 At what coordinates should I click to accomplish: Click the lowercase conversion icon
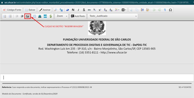coord(111,10)
